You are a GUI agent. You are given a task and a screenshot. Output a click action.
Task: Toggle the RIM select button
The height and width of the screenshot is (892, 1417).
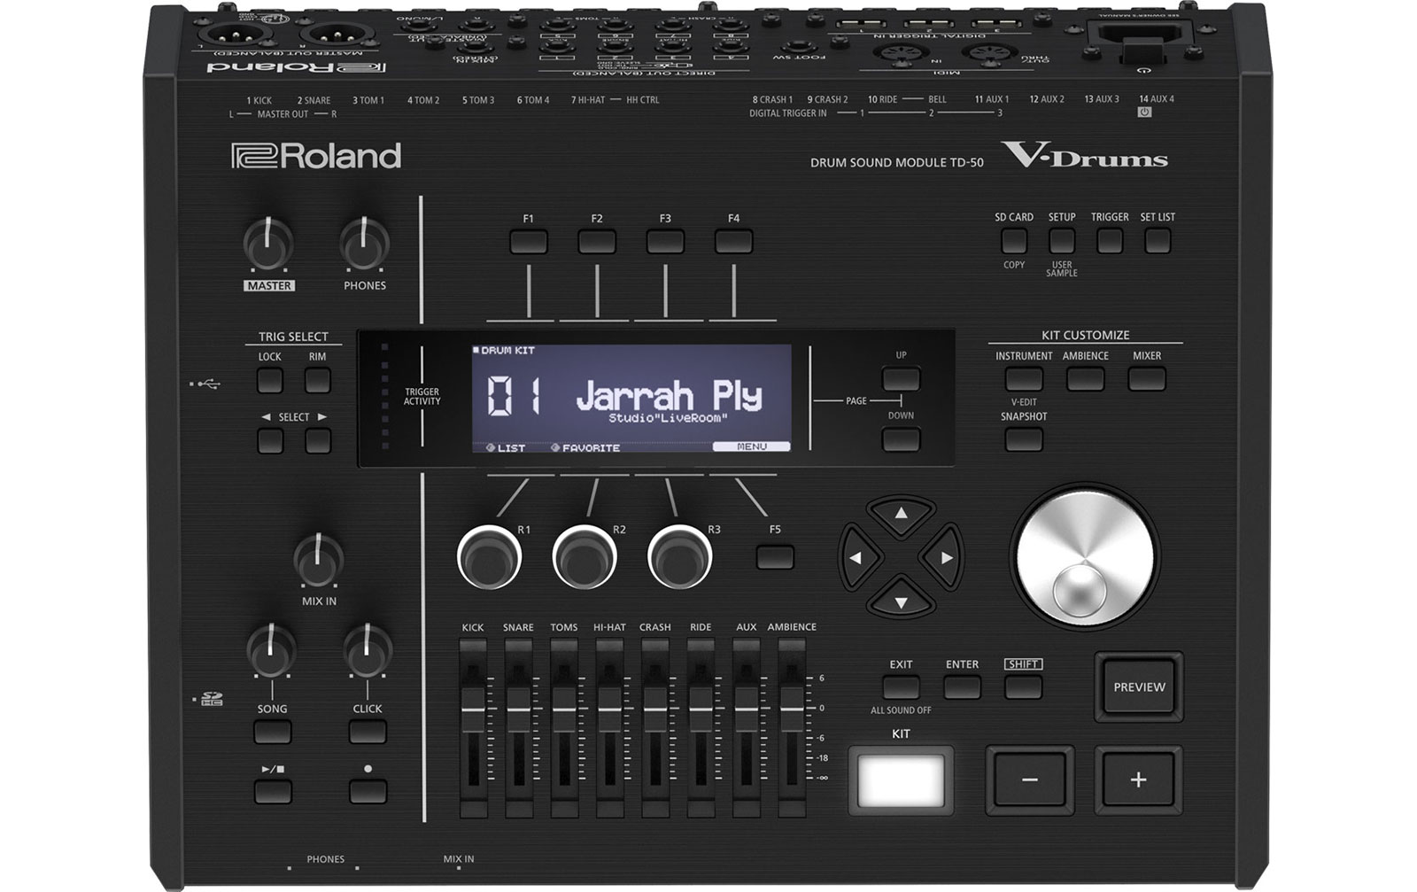[x=317, y=380]
